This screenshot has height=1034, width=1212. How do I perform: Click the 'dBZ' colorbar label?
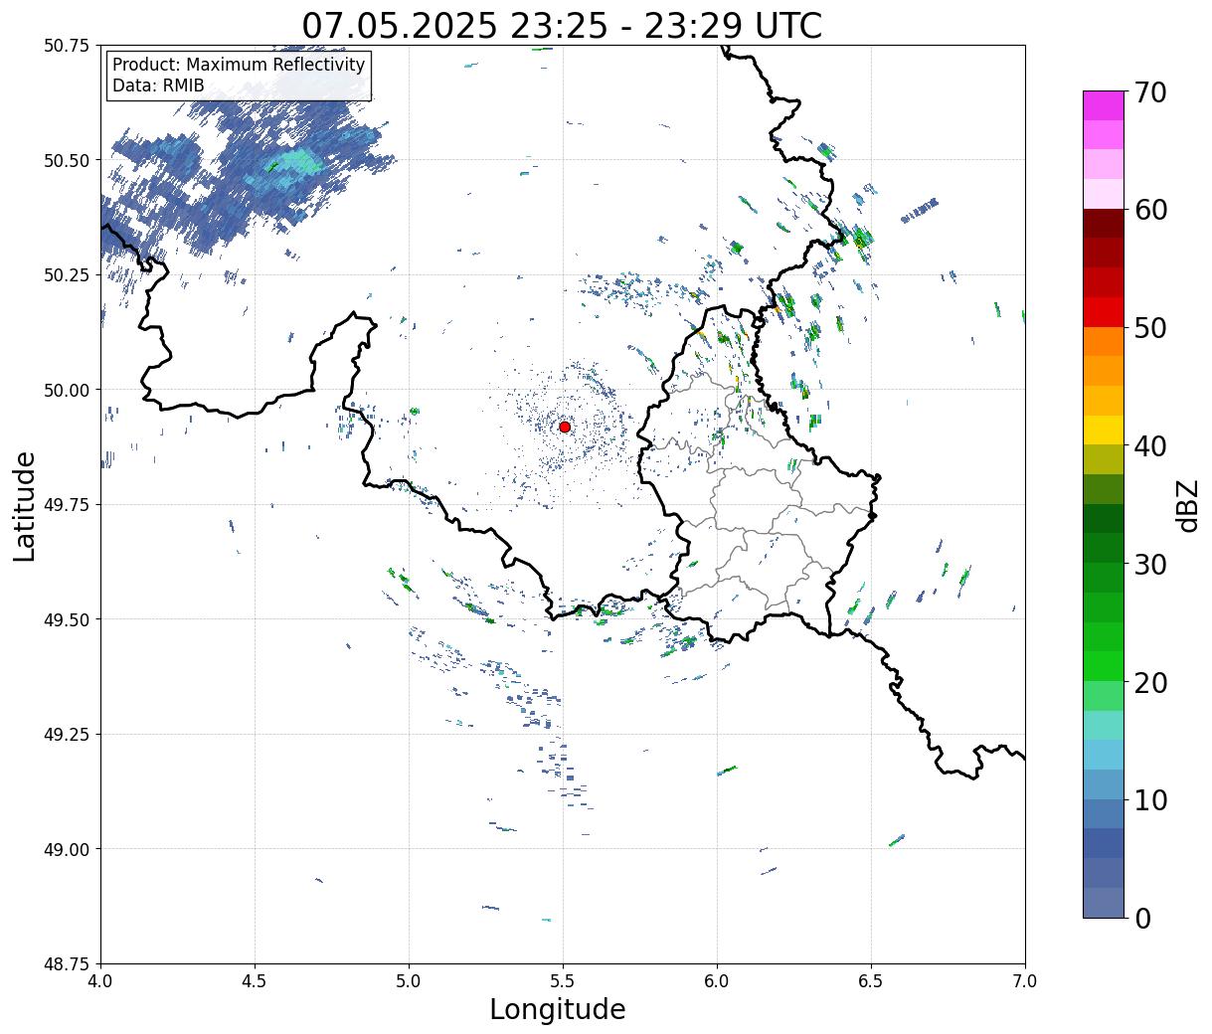(1187, 505)
